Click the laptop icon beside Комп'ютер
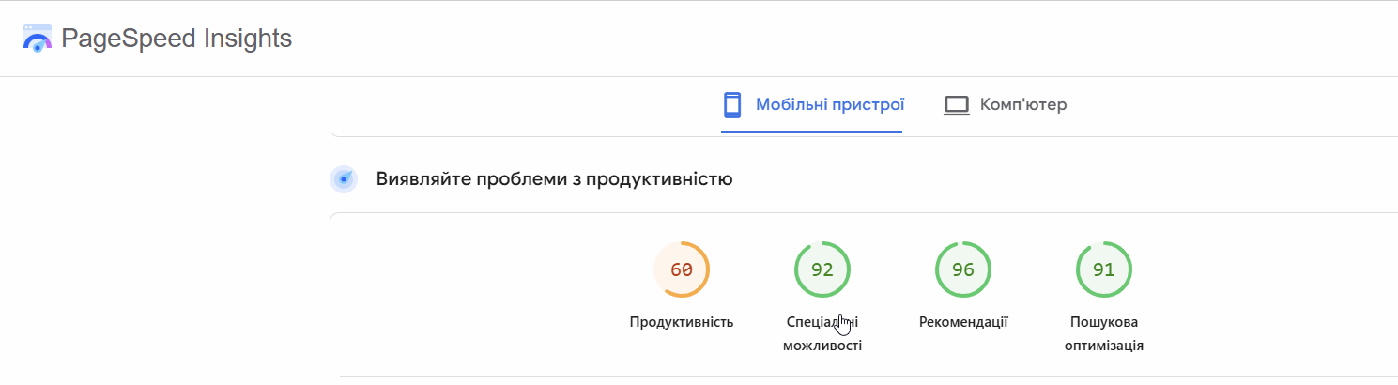This screenshot has width=1398, height=385. coord(956,105)
